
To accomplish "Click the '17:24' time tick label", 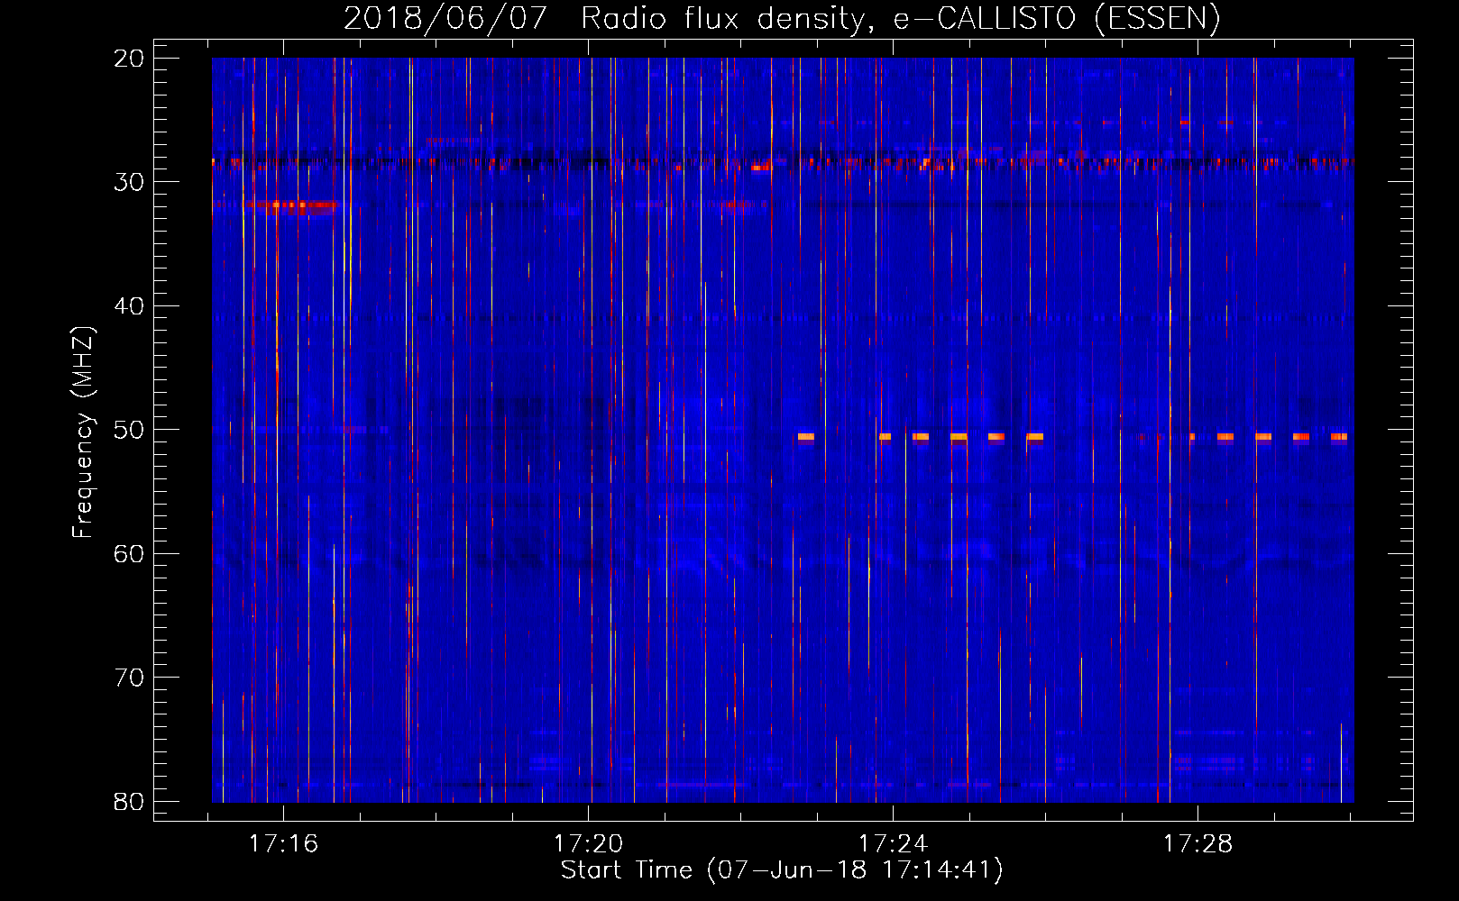I will coord(893,844).
